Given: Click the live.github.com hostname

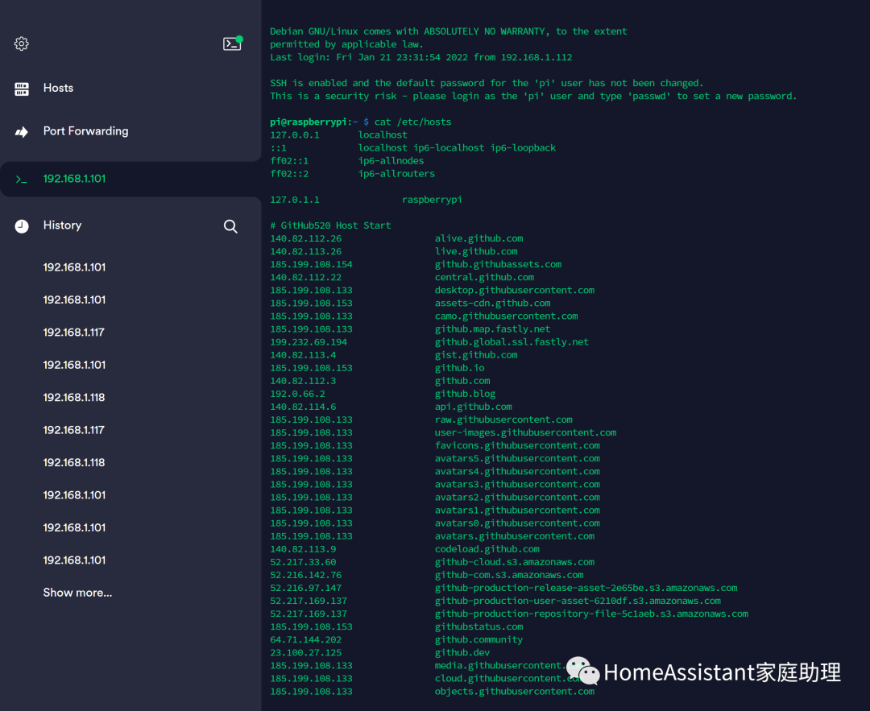Looking at the screenshot, I should pos(476,251).
